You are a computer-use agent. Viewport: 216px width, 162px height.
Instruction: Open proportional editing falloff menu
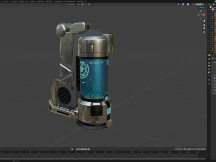[92, 4]
